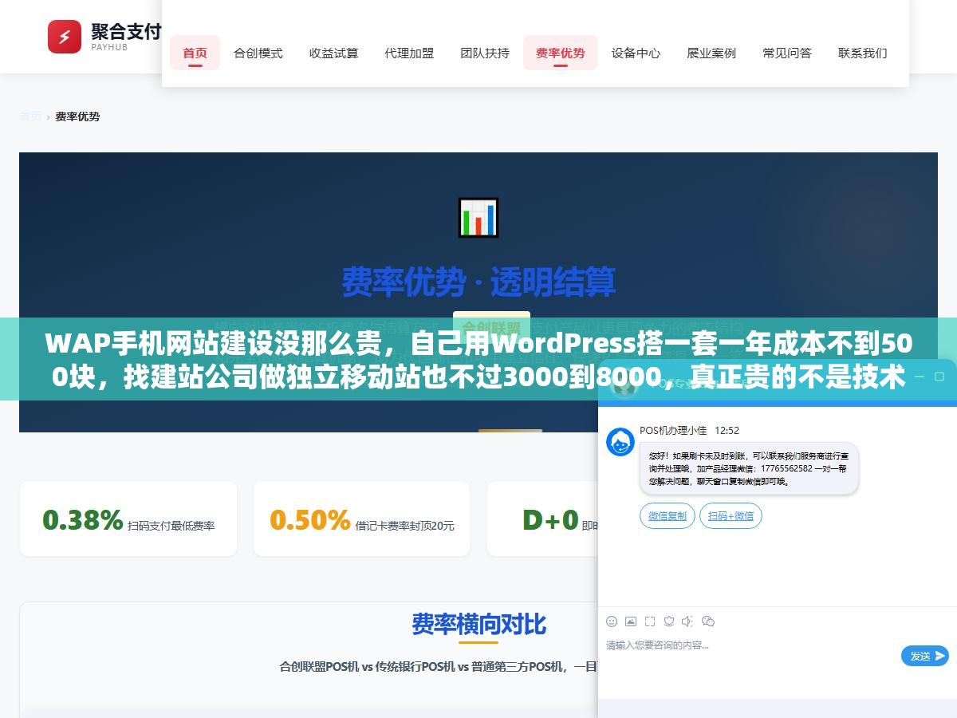Click the POS机办理小佳 agent name
The height and width of the screenshot is (718, 957).
coord(673,430)
